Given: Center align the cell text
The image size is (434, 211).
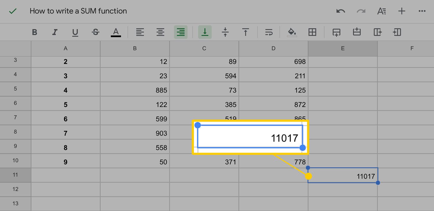Looking at the screenshot, I should click(x=160, y=32).
